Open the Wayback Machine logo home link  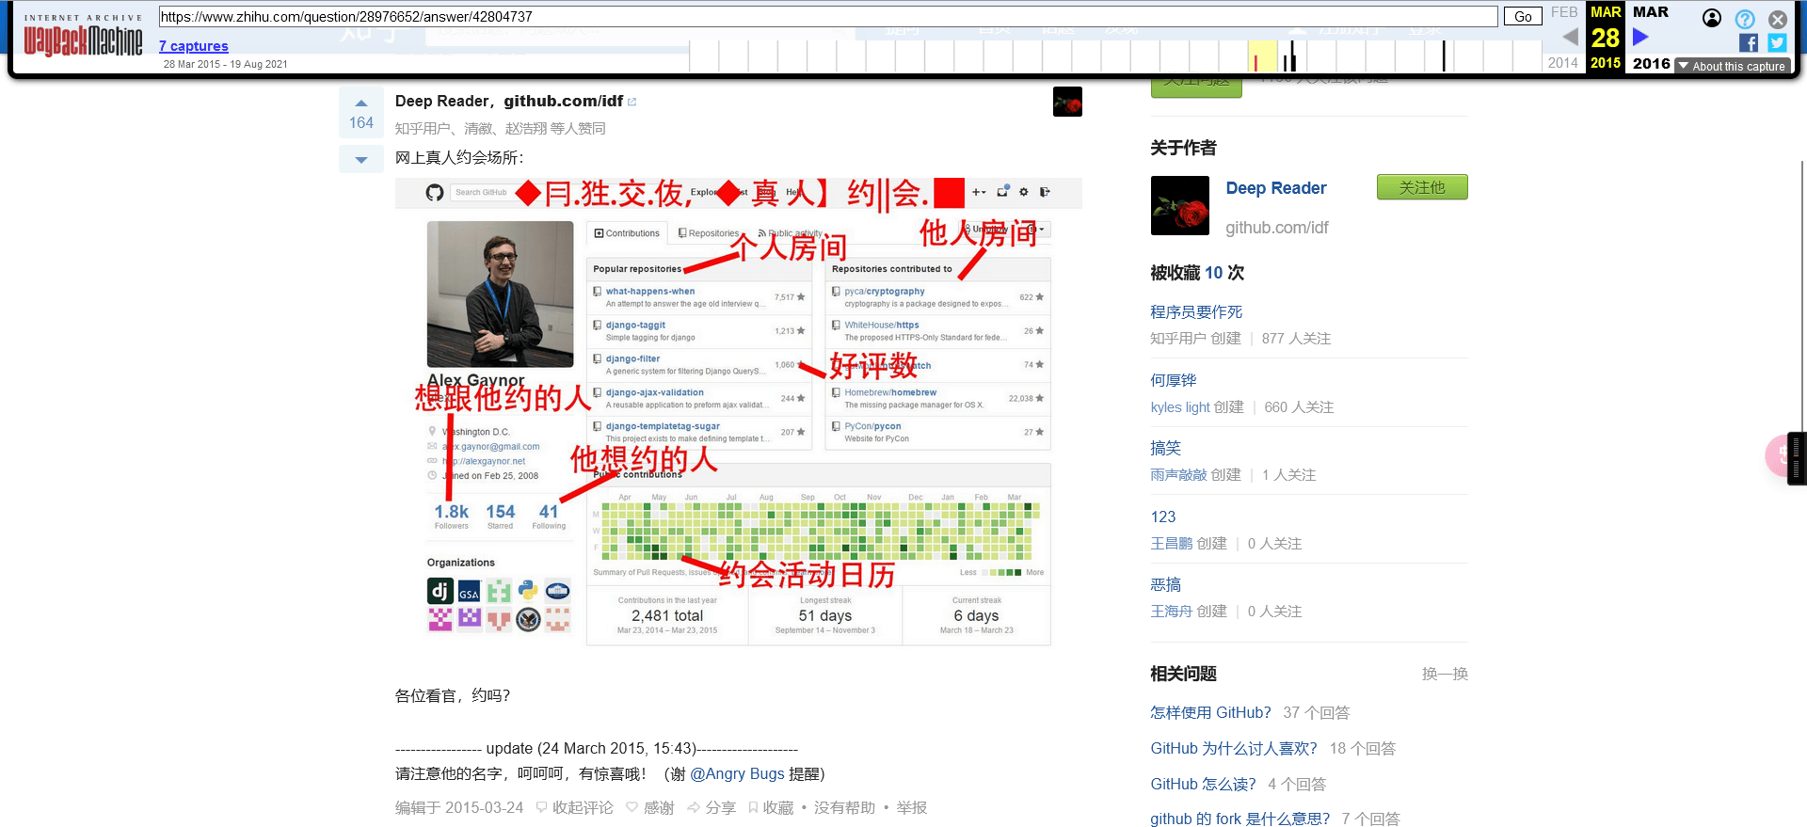[x=83, y=36]
